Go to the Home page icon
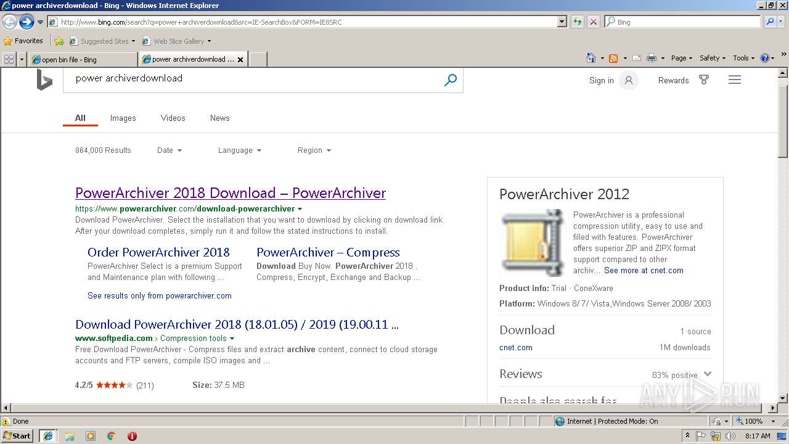The image size is (789, 444). tap(591, 58)
